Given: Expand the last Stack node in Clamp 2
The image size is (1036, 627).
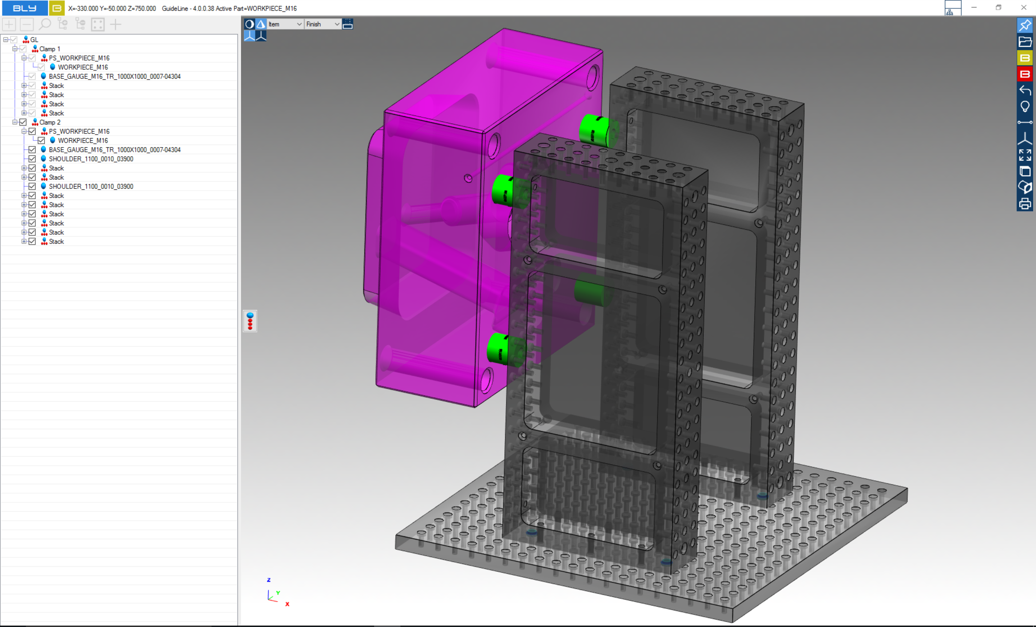Looking at the screenshot, I should [24, 242].
